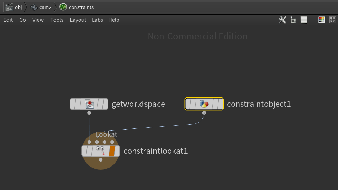Navigate to cam2 in the path bar

click(45, 7)
